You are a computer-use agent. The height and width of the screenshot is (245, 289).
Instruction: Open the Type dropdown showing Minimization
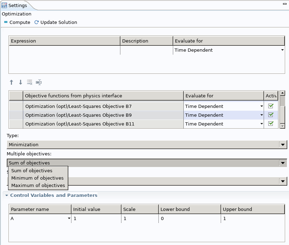(x=283, y=144)
